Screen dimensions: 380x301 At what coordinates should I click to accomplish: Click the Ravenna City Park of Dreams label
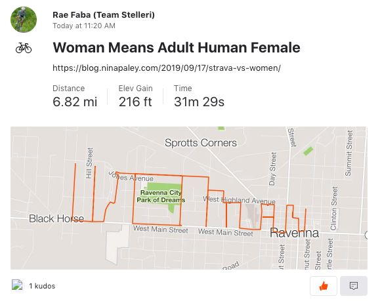(161, 196)
